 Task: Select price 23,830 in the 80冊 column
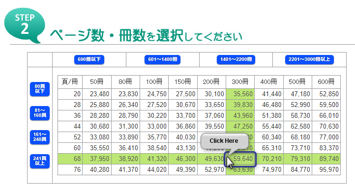[126, 94]
